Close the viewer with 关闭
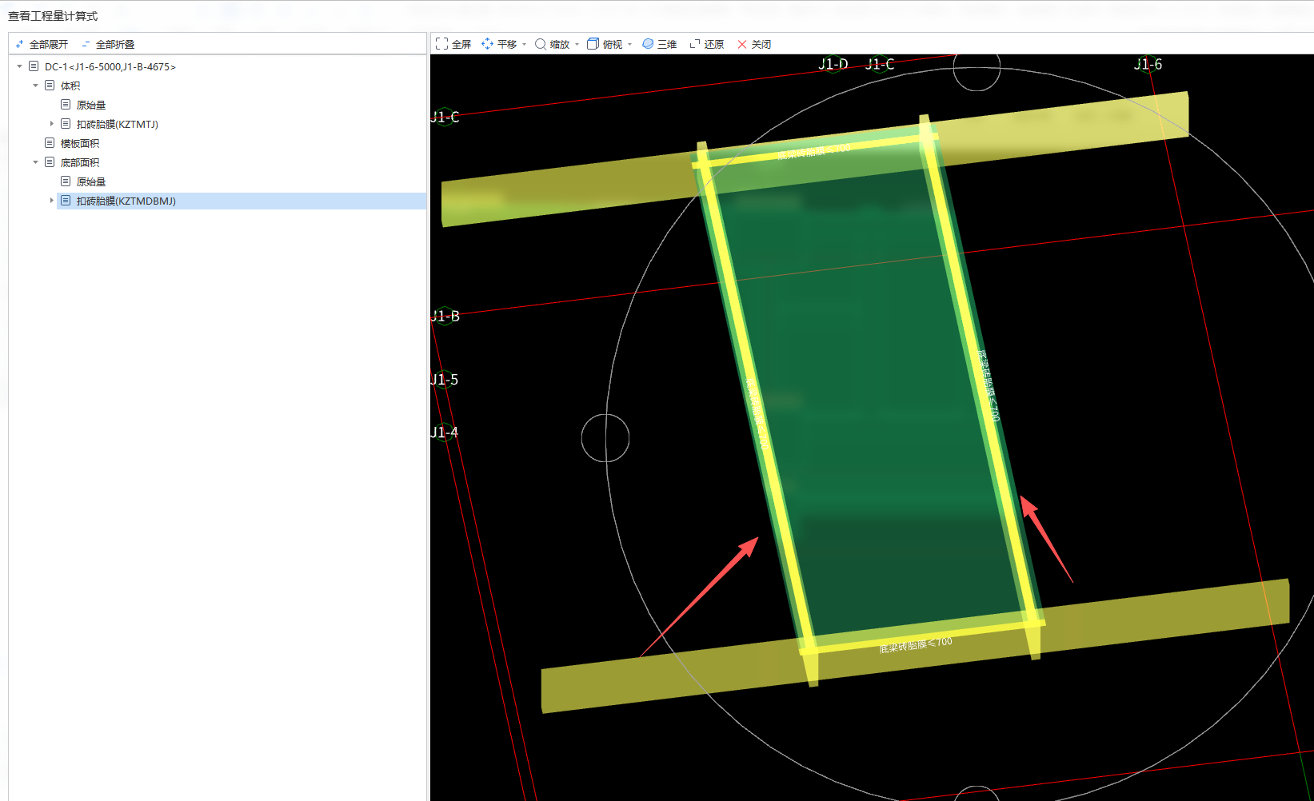This screenshot has width=1314, height=801. click(x=742, y=44)
